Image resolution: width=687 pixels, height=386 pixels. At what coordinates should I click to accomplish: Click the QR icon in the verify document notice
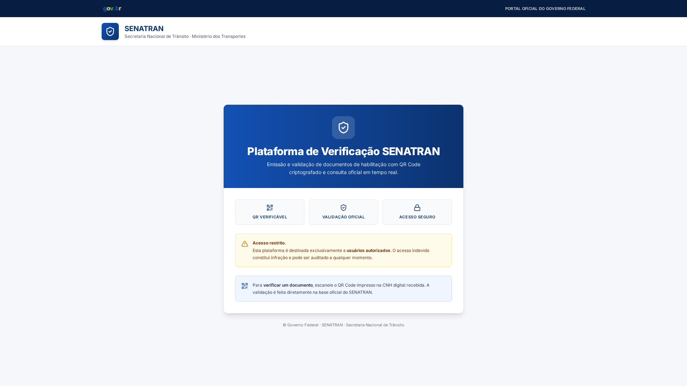click(x=245, y=286)
